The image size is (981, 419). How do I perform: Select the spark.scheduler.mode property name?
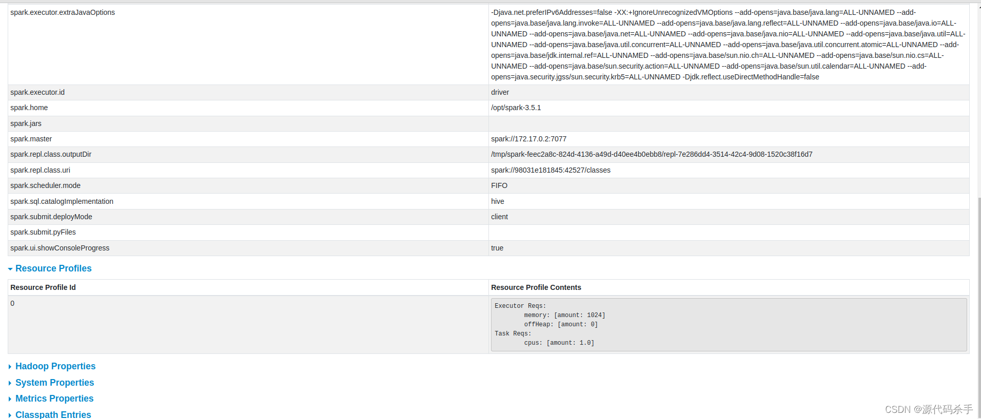45,185
